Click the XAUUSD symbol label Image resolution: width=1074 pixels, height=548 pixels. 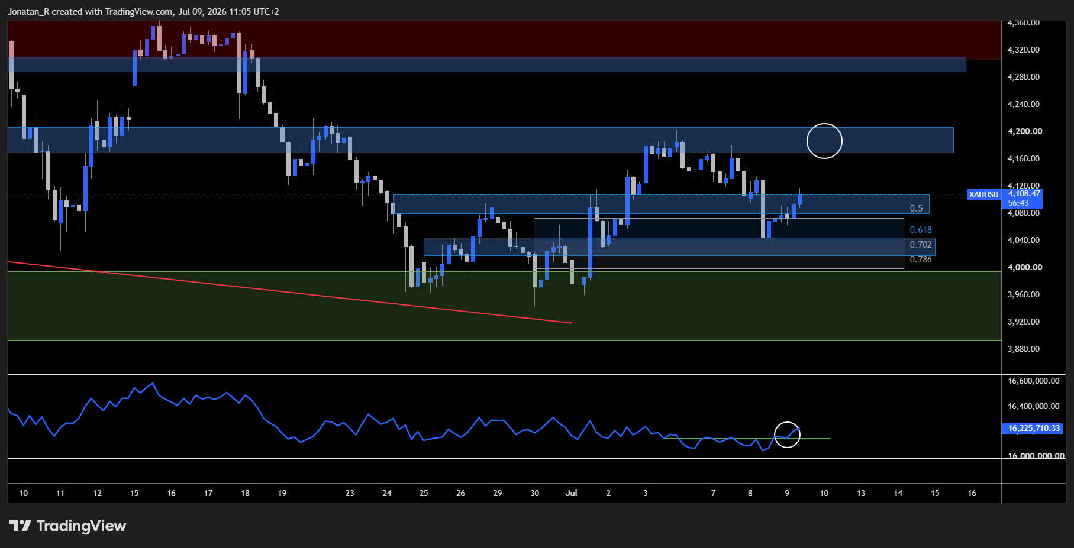[x=983, y=194]
